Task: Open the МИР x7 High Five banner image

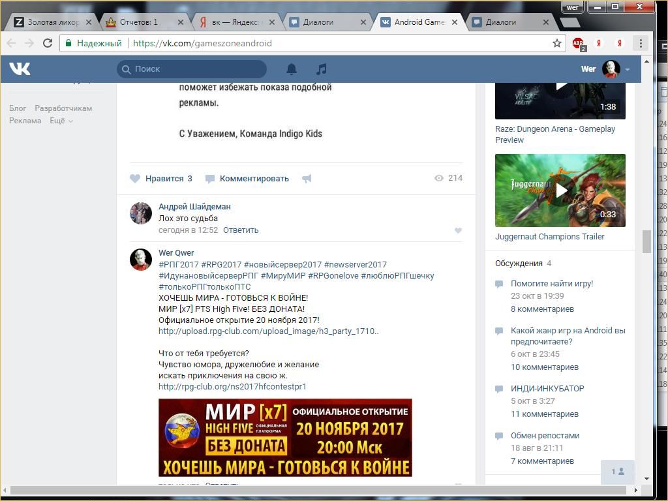Action: (285, 438)
